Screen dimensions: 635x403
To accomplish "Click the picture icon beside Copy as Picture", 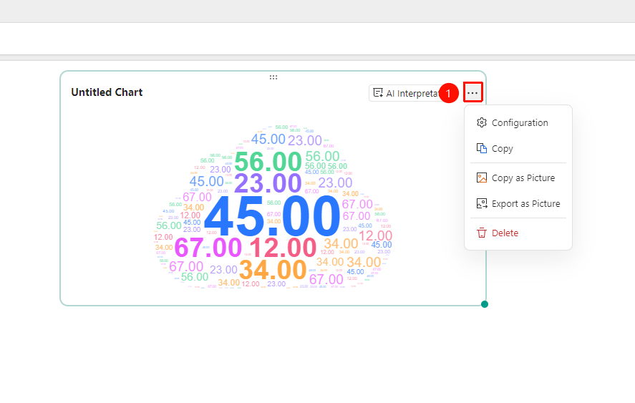I will (x=482, y=178).
